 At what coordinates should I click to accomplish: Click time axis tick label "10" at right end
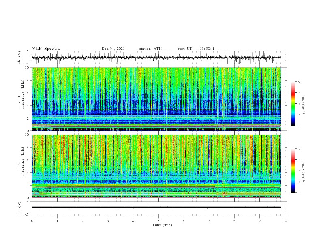point(285,221)
